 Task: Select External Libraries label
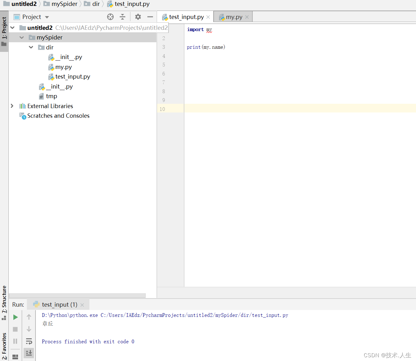click(x=50, y=106)
